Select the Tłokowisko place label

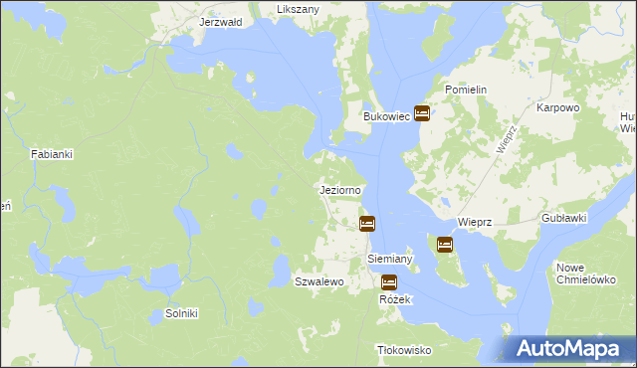(404, 350)
